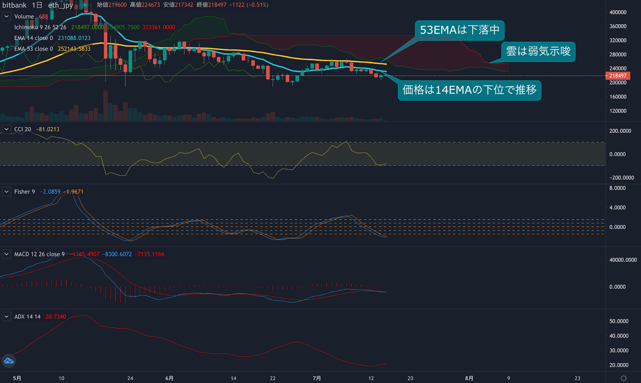Click the TradingView logo icon at bottom left
Viewport: 641px width, 383px height.
(9, 361)
